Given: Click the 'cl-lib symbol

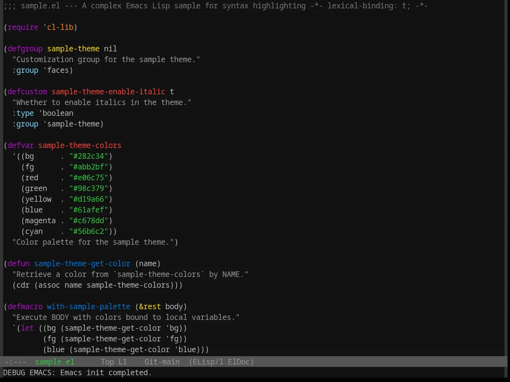Looking at the screenshot, I should click(58, 27).
